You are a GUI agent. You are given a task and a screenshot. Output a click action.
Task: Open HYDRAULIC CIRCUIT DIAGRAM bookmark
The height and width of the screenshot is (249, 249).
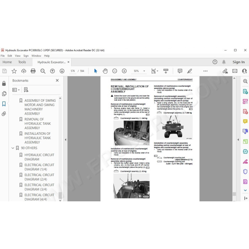coord(39,157)
